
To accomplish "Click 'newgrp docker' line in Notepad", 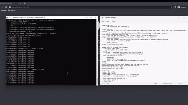I will click(x=112, y=42).
